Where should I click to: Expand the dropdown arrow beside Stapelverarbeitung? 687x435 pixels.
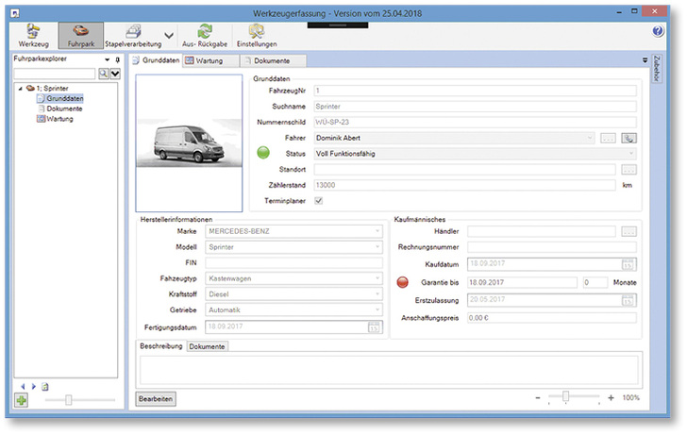pyautogui.click(x=169, y=36)
